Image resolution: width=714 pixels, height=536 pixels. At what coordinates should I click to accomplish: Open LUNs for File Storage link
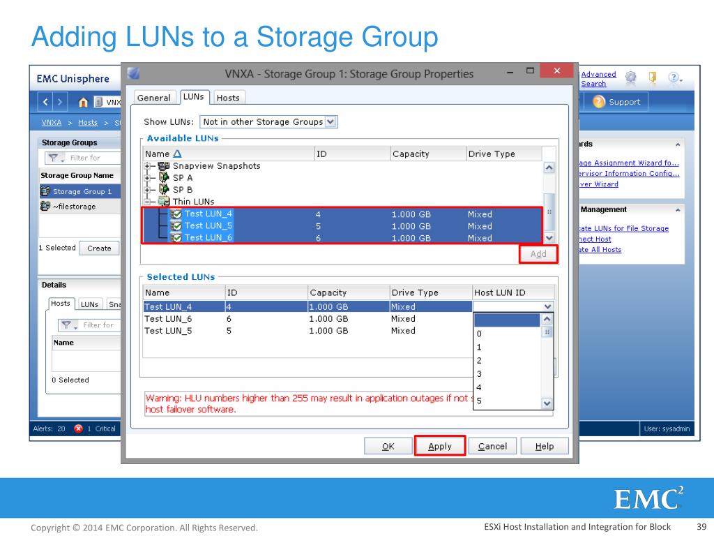pos(624,228)
